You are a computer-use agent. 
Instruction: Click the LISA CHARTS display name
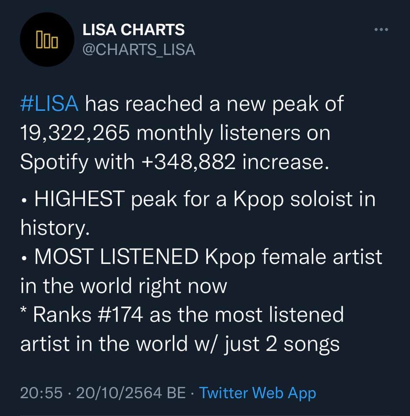coord(133,29)
